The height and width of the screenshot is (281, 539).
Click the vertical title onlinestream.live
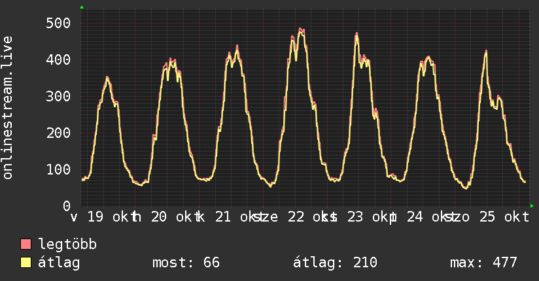(8, 108)
